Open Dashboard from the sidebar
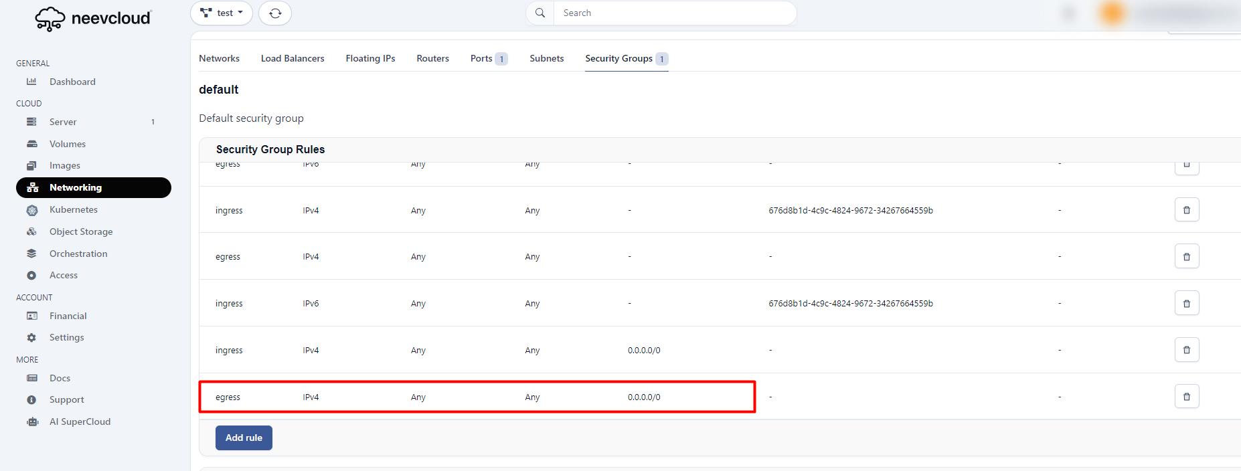Image resolution: width=1241 pixels, height=471 pixels. click(x=72, y=82)
